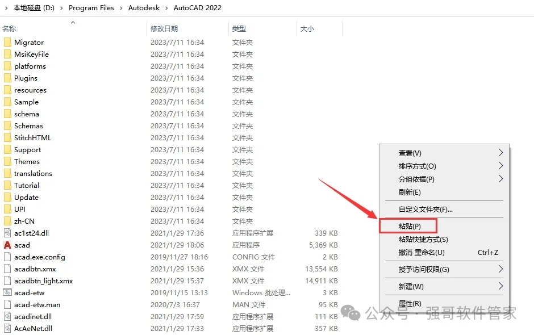Image resolution: width=534 pixels, height=335 pixels.
Task: Click the MAN 文件 type cell
Action: (x=249, y=304)
